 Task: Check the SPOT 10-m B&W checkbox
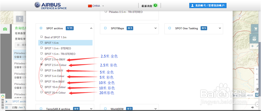click(42, 81)
